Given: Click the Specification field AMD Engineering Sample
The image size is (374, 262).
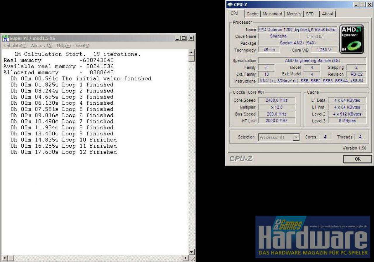Looking at the screenshot, I should tap(312, 61).
